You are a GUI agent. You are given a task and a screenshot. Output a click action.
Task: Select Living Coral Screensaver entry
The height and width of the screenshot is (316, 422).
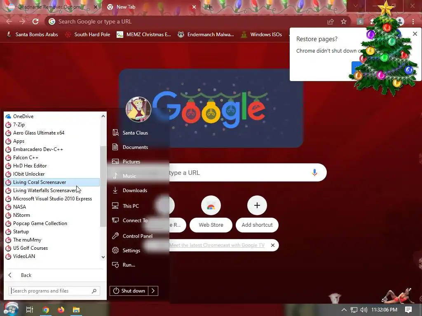[x=52, y=182]
